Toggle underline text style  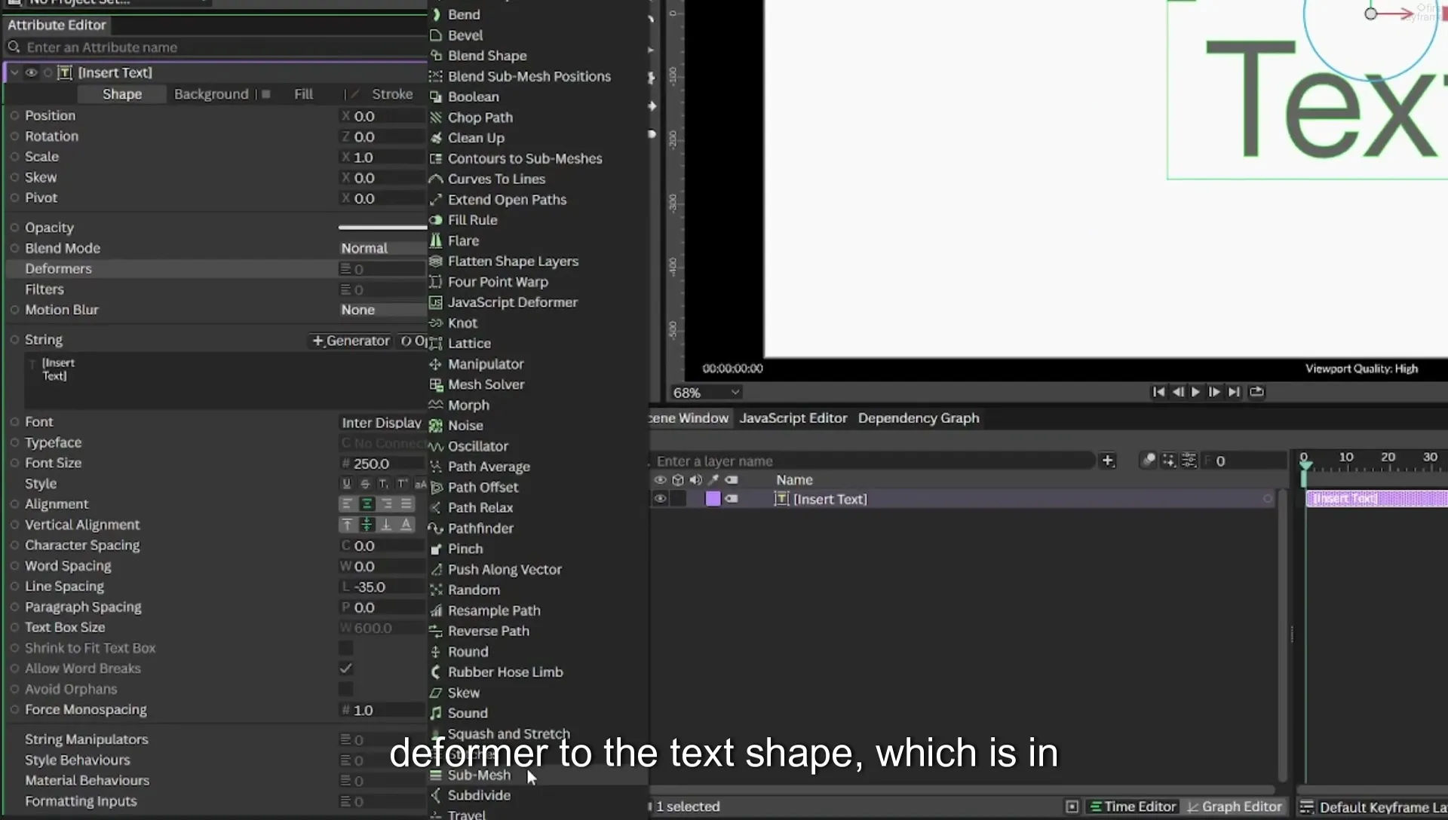point(346,484)
